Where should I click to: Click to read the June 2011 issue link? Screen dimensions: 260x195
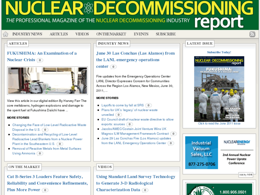pyautogui.click(x=219, y=123)
